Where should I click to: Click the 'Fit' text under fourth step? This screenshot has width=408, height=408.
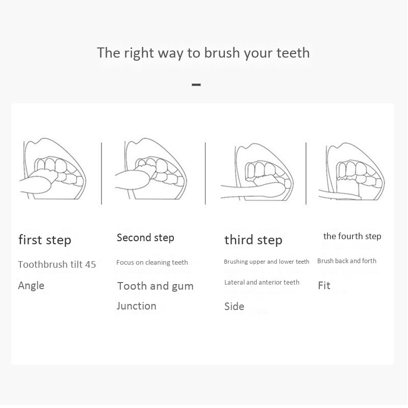[324, 286]
